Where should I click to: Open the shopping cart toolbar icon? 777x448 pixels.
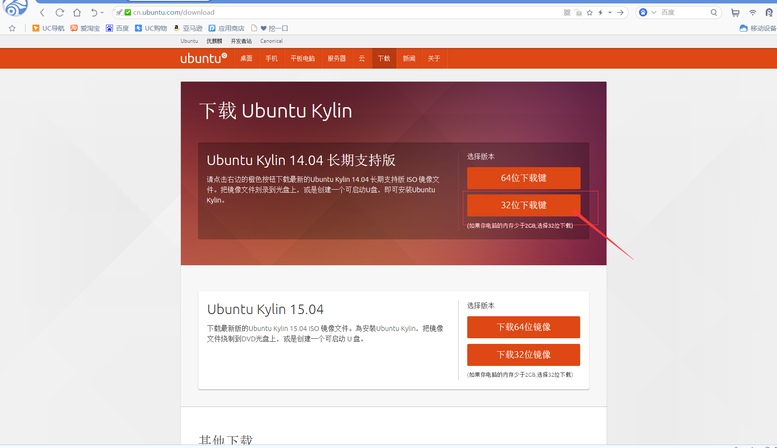pos(735,13)
